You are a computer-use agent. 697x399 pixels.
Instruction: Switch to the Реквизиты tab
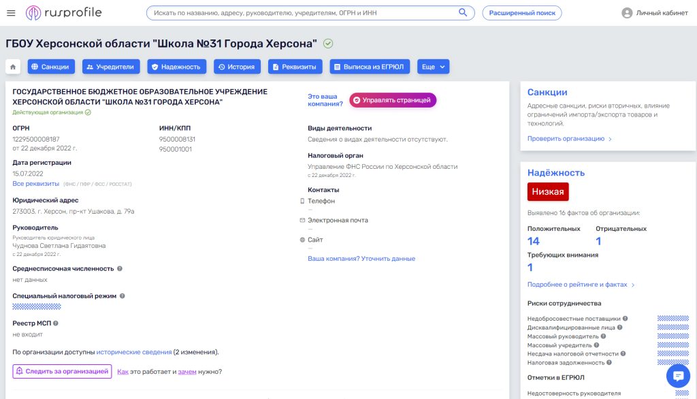pos(295,67)
